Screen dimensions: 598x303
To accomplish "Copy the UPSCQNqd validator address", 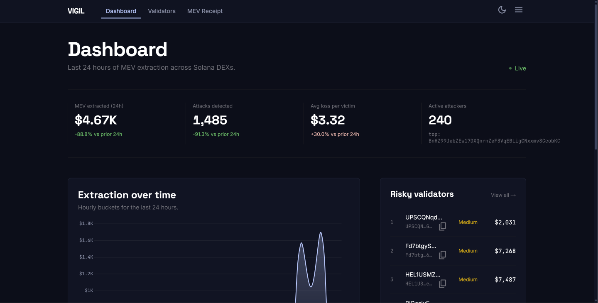I will click(x=443, y=226).
